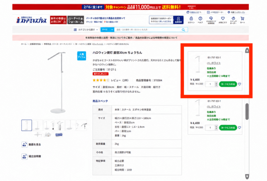The height and width of the screenshot is (181, 267).
Task: Click the star rating display
Action: 101,80
